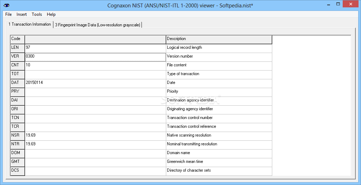Select the VER row header
The width and height of the screenshot is (361, 185).
click(x=18, y=57)
